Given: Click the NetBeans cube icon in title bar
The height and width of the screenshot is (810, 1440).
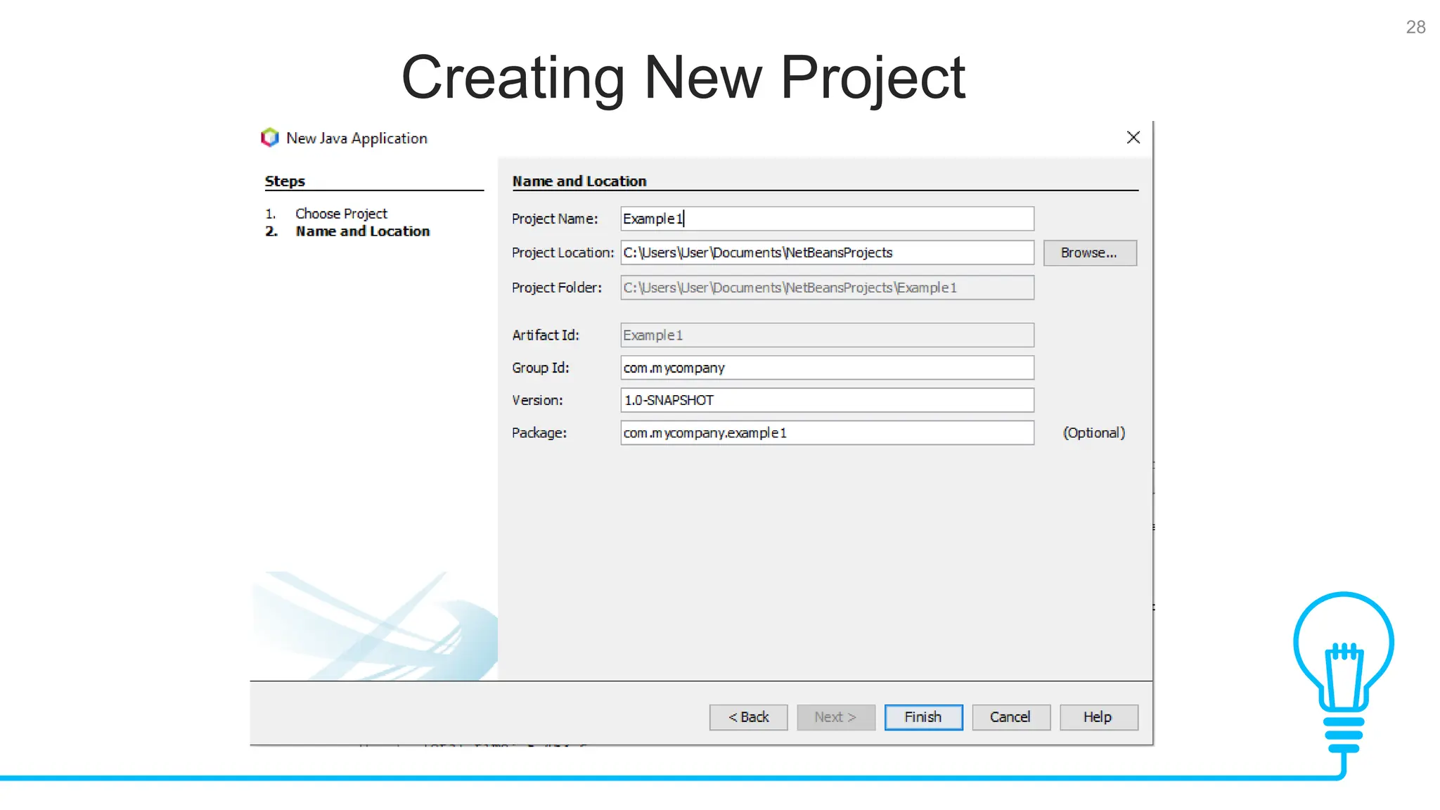Looking at the screenshot, I should click(x=270, y=138).
